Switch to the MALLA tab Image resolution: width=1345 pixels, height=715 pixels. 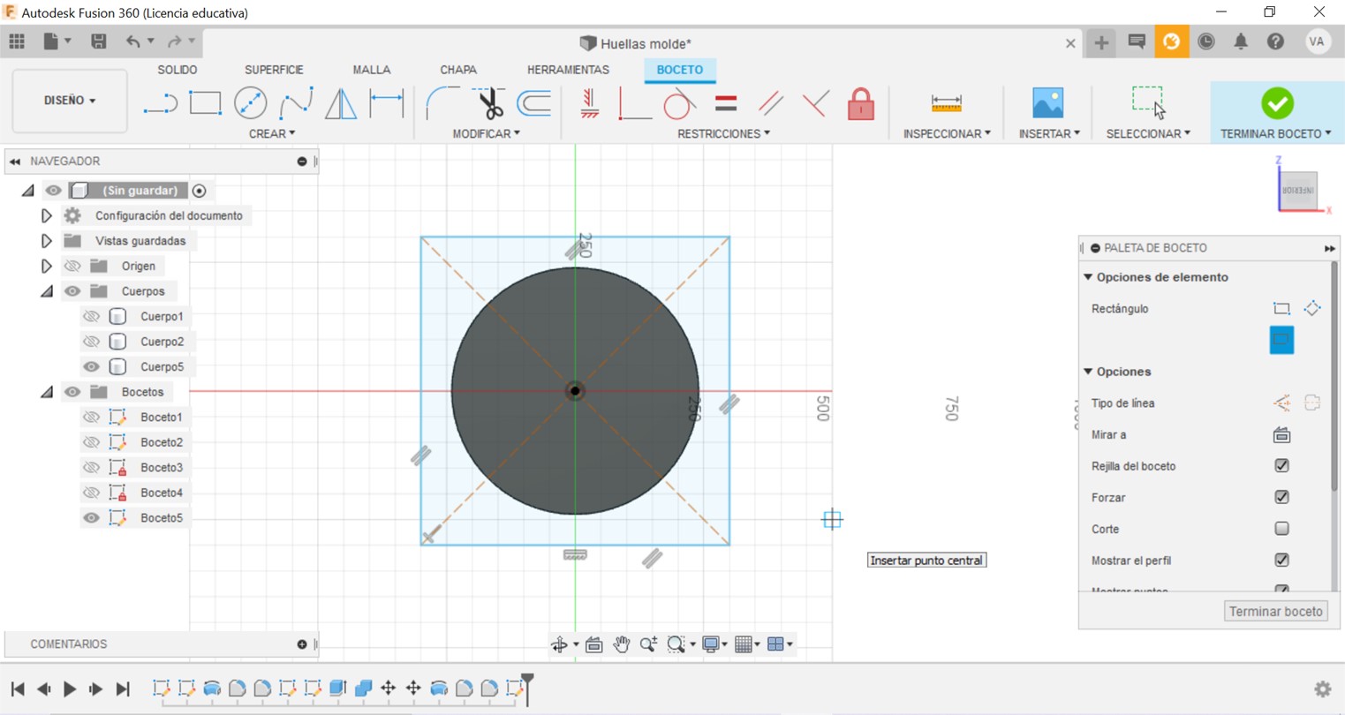click(x=372, y=70)
